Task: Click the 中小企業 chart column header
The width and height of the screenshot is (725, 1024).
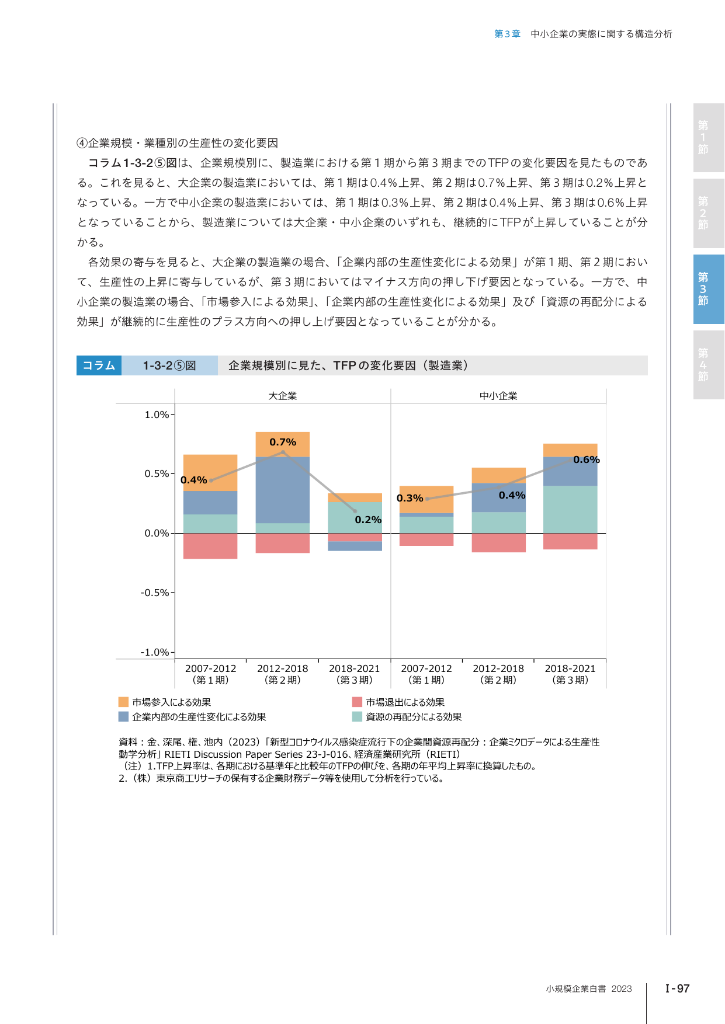Action: tap(498, 396)
